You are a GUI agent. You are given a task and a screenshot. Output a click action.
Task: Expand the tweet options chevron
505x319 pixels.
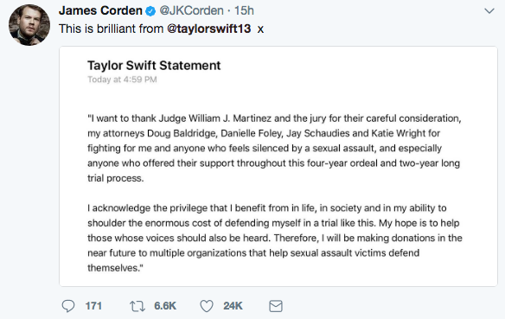point(489,11)
